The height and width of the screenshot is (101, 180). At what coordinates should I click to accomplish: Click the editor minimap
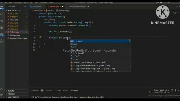pos(175,13)
